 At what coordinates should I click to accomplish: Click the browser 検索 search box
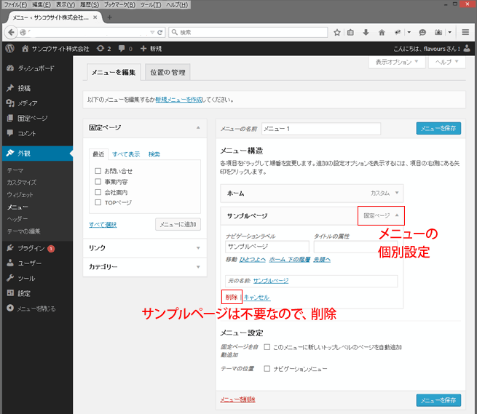click(x=248, y=32)
